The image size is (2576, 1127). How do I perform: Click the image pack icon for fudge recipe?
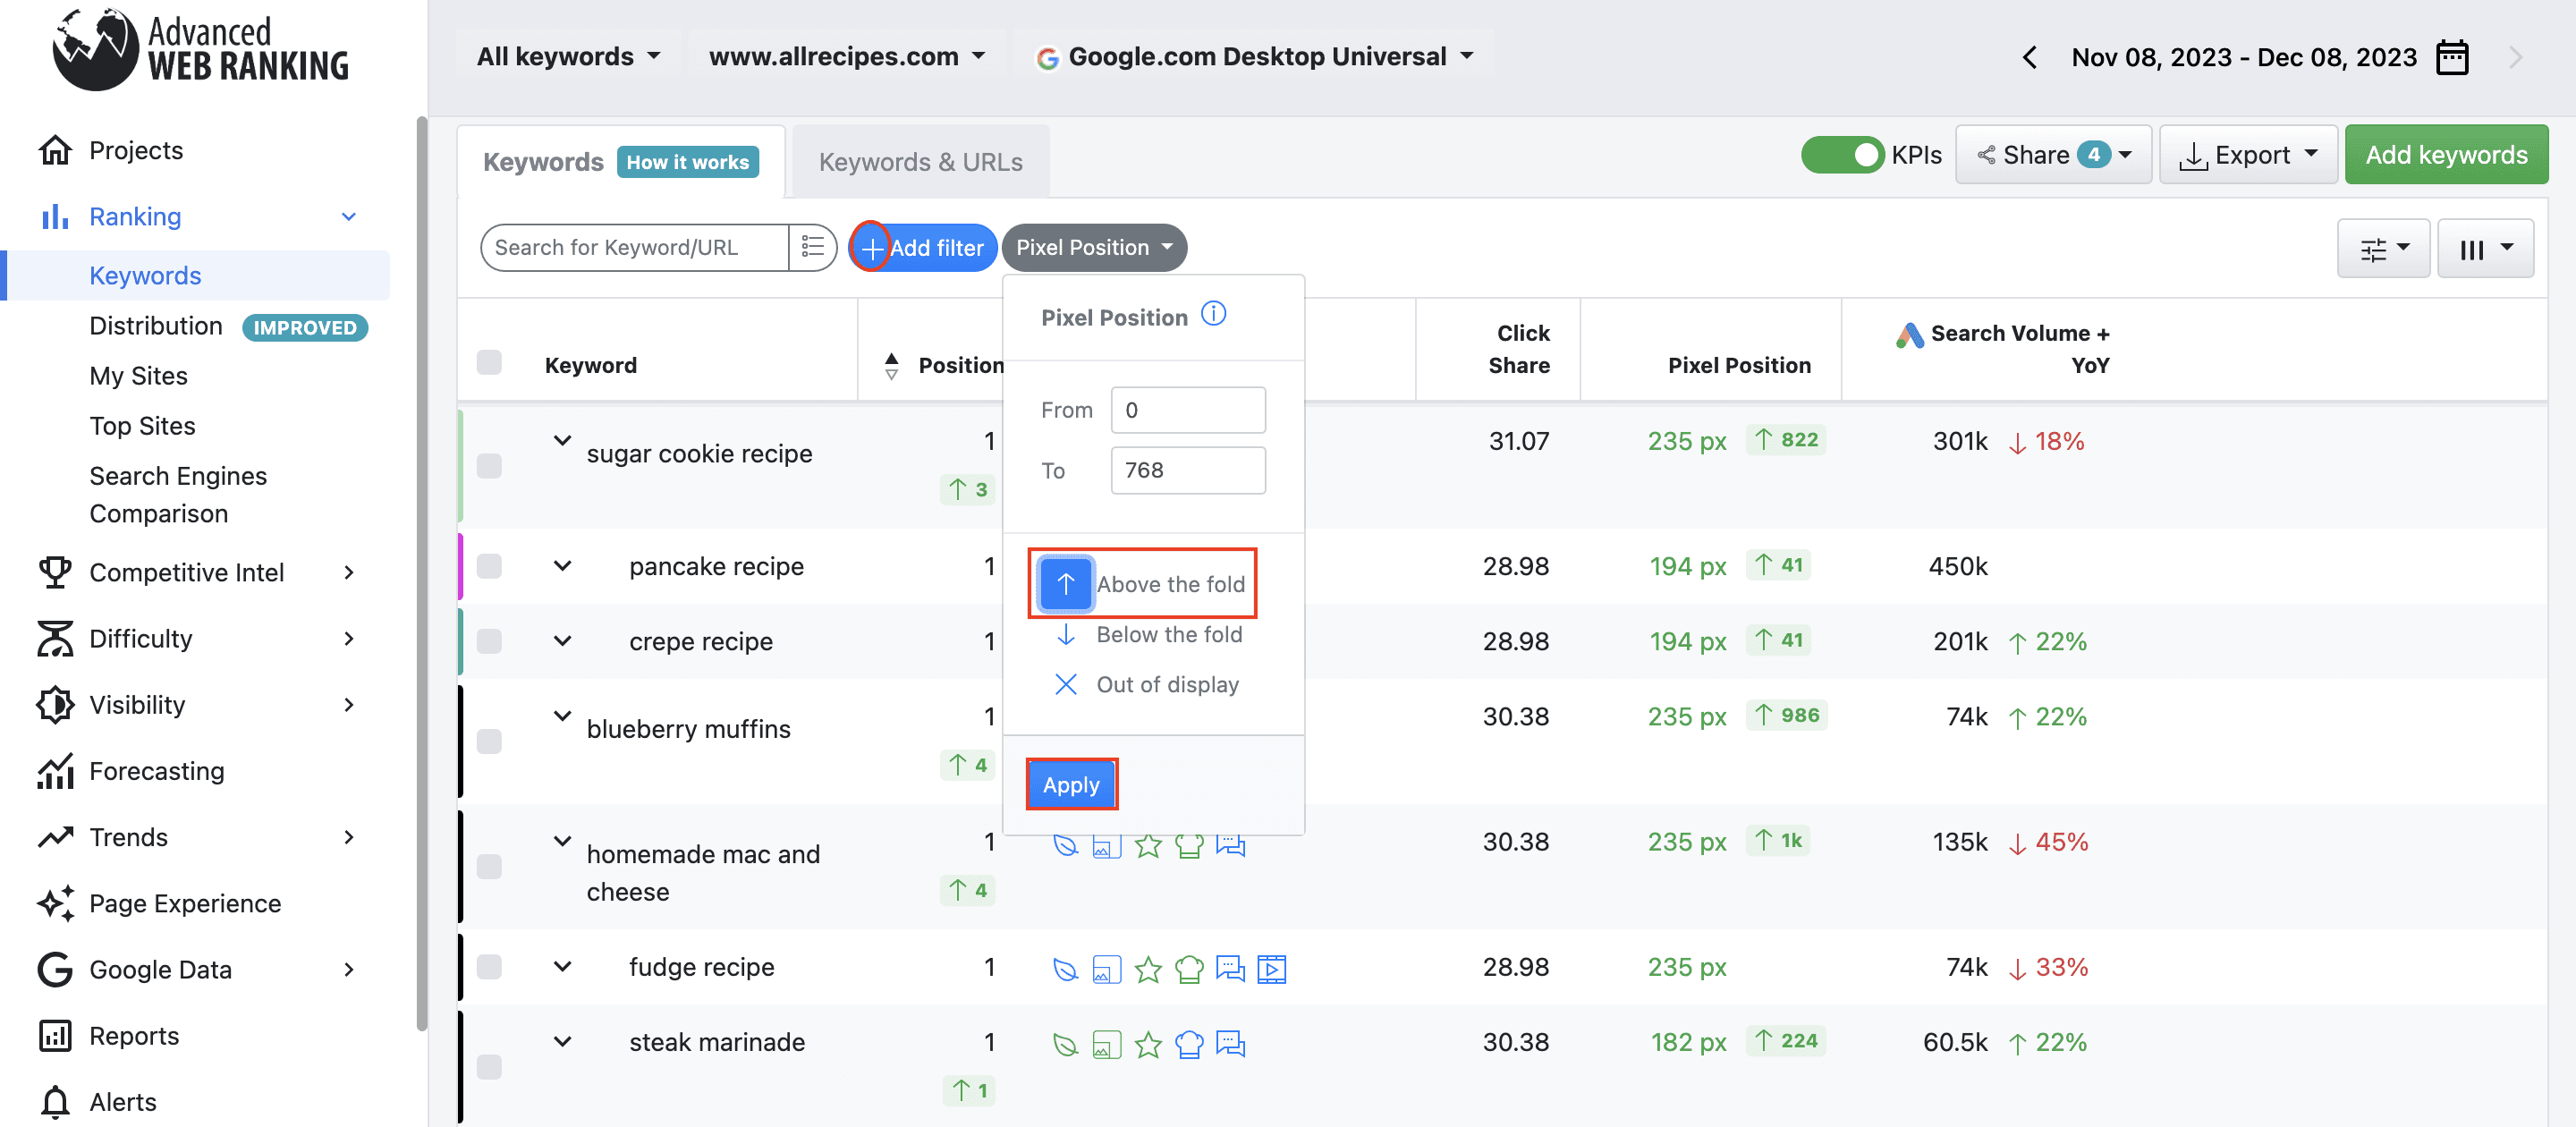coord(1106,968)
